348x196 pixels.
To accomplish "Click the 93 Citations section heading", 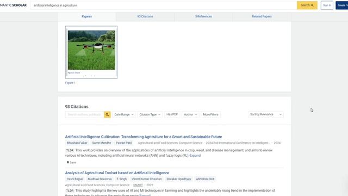I will 77,107.
